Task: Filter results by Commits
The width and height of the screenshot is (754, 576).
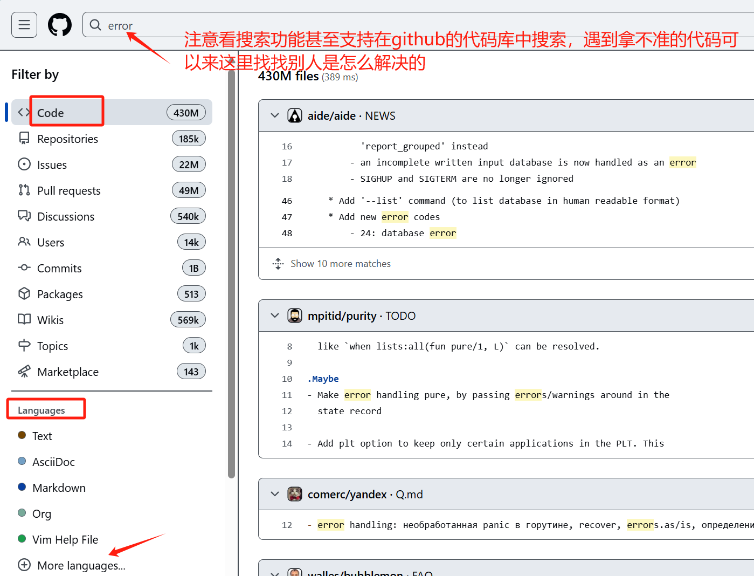Action: click(112, 268)
